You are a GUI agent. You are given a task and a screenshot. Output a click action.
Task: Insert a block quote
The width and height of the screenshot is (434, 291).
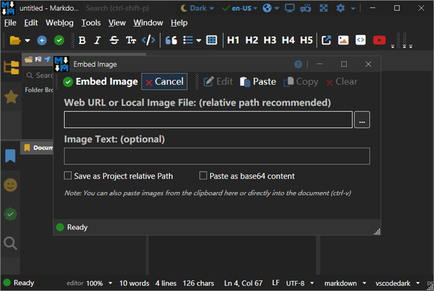[171, 40]
